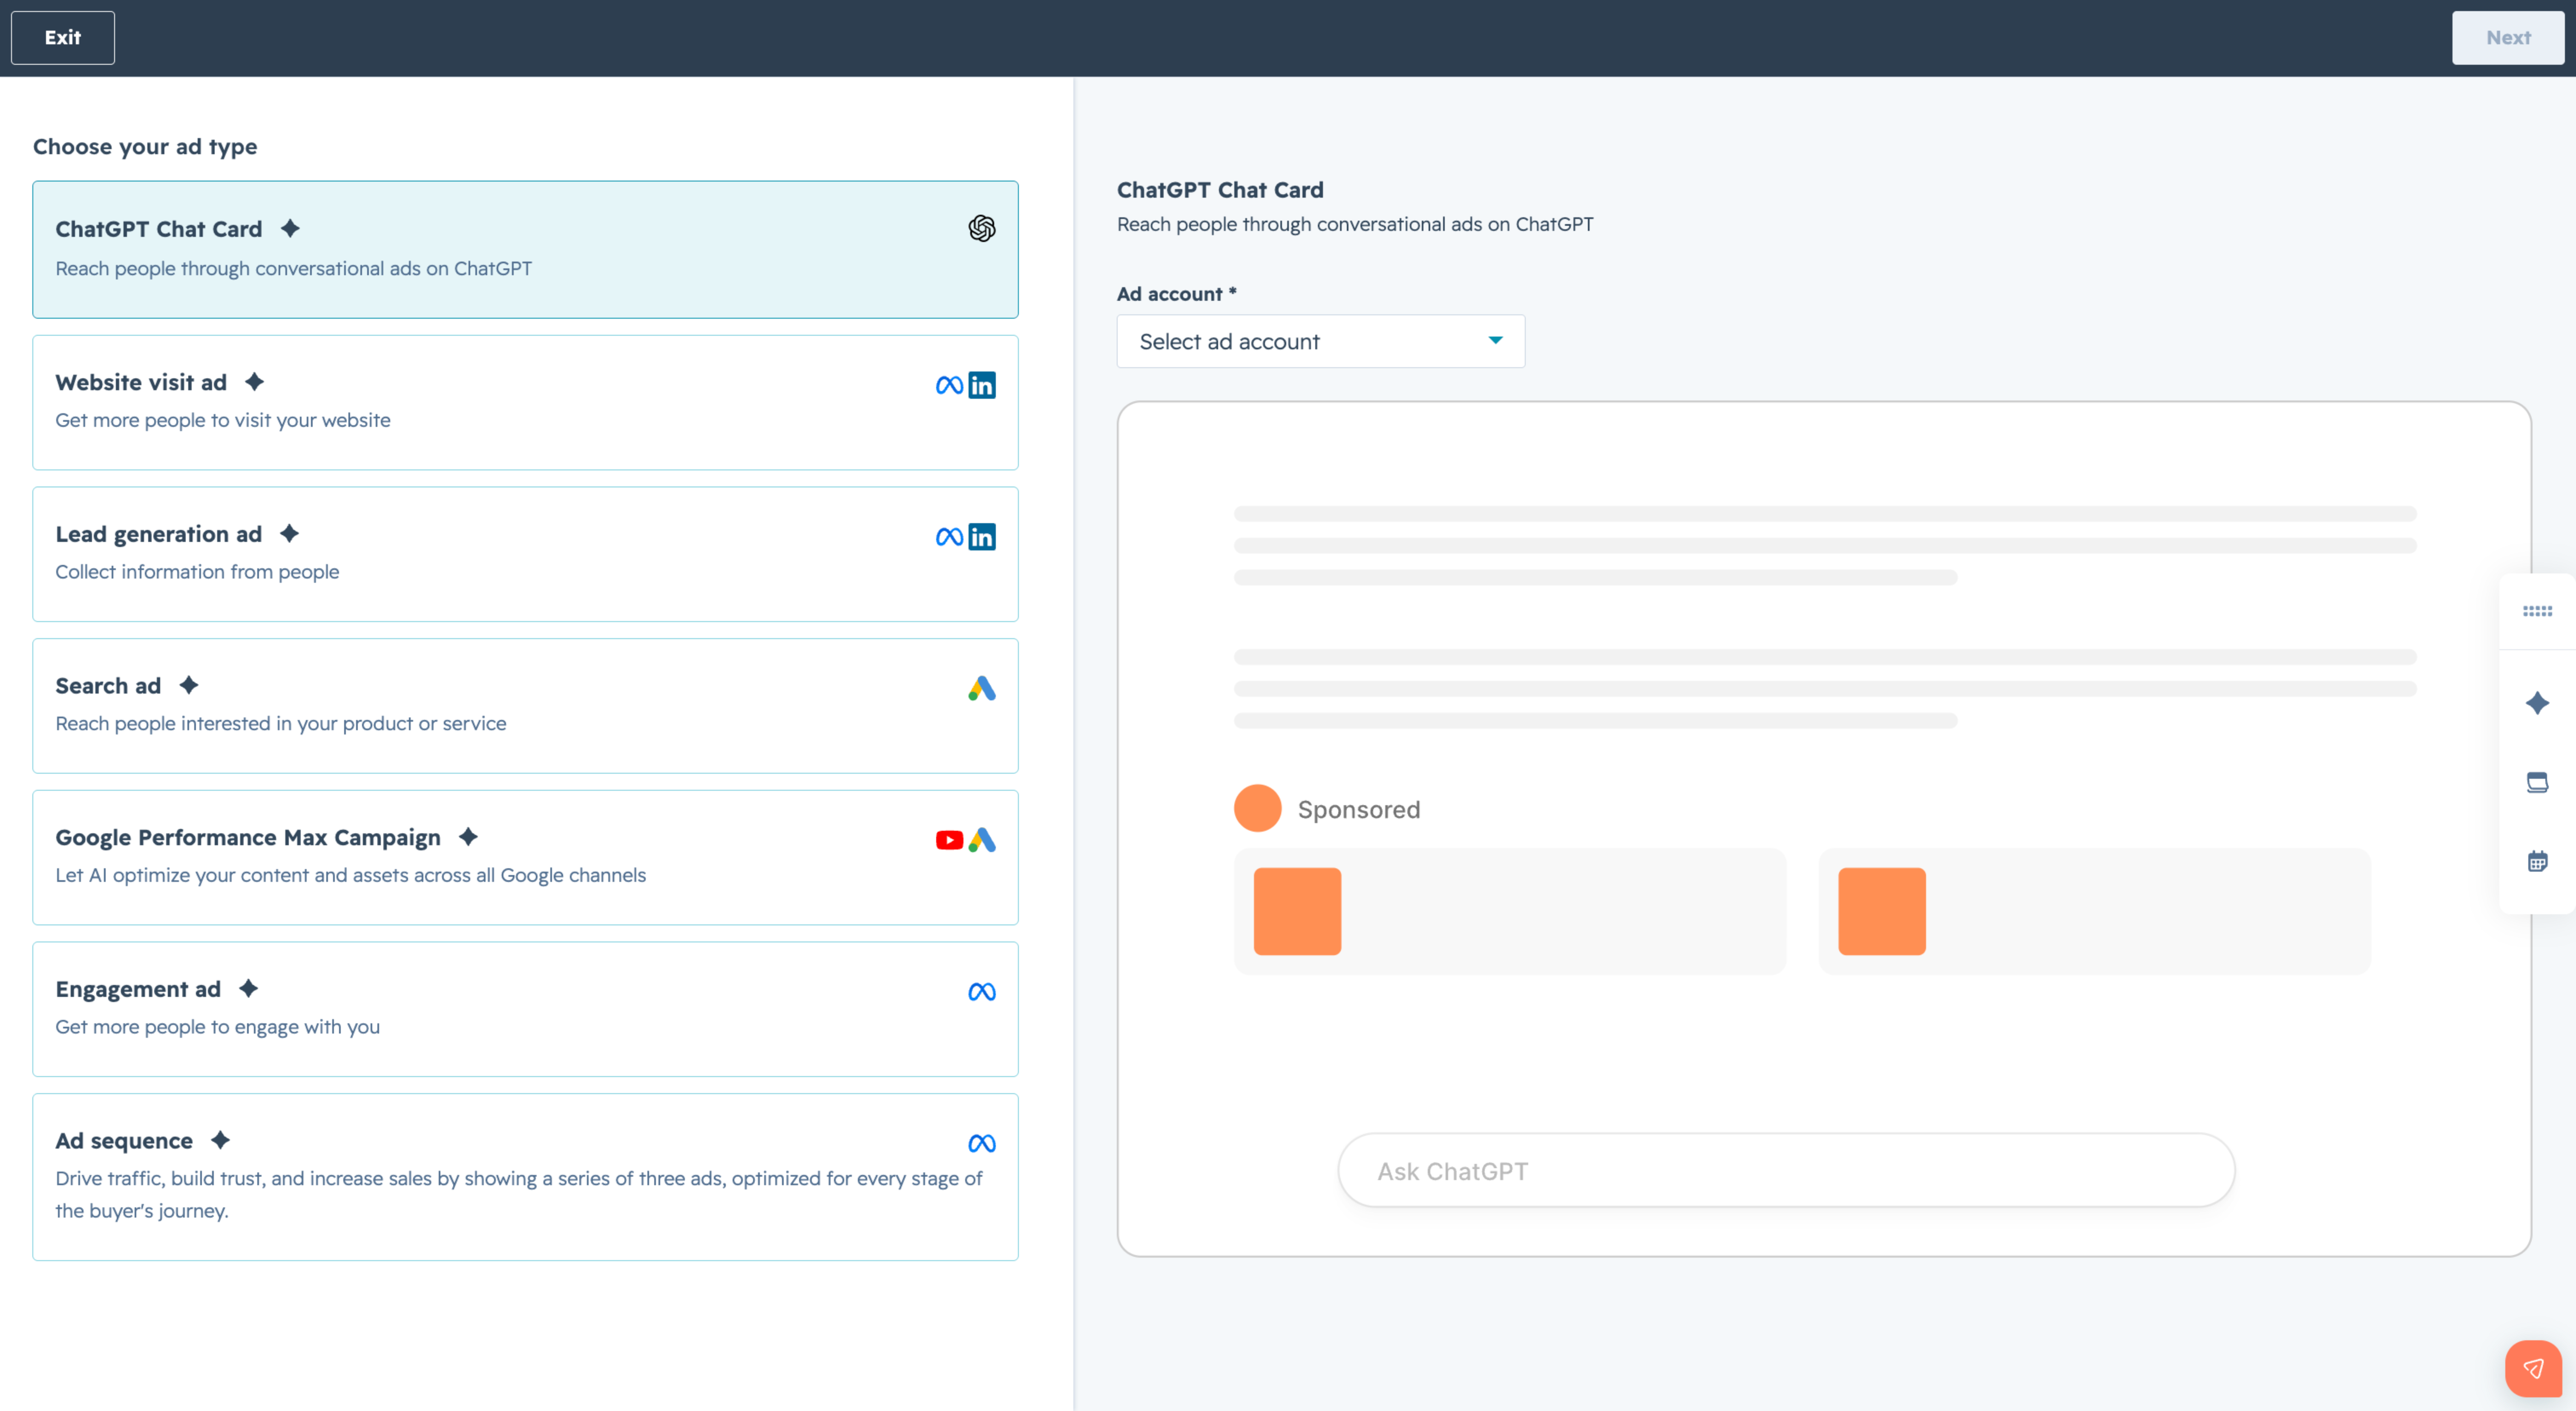Click the 'Ad account *' label
The width and height of the screenshot is (2576, 1411).
pos(1176,294)
